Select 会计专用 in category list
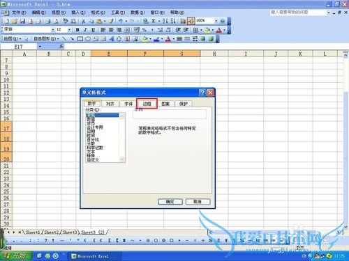 95,127
